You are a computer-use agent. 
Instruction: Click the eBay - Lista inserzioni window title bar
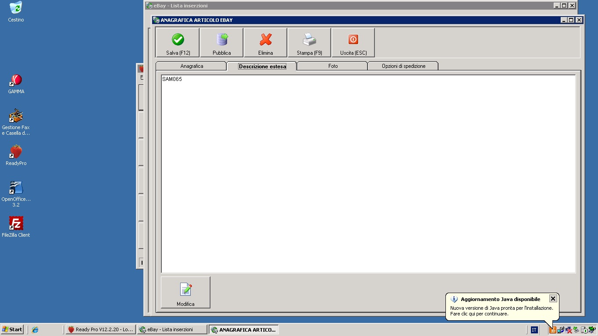[361, 6]
